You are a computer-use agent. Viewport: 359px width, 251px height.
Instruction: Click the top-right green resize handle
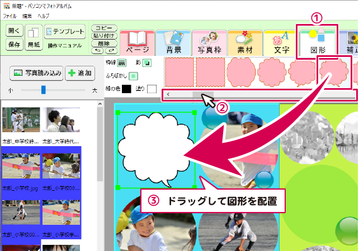click(x=195, y=112)
